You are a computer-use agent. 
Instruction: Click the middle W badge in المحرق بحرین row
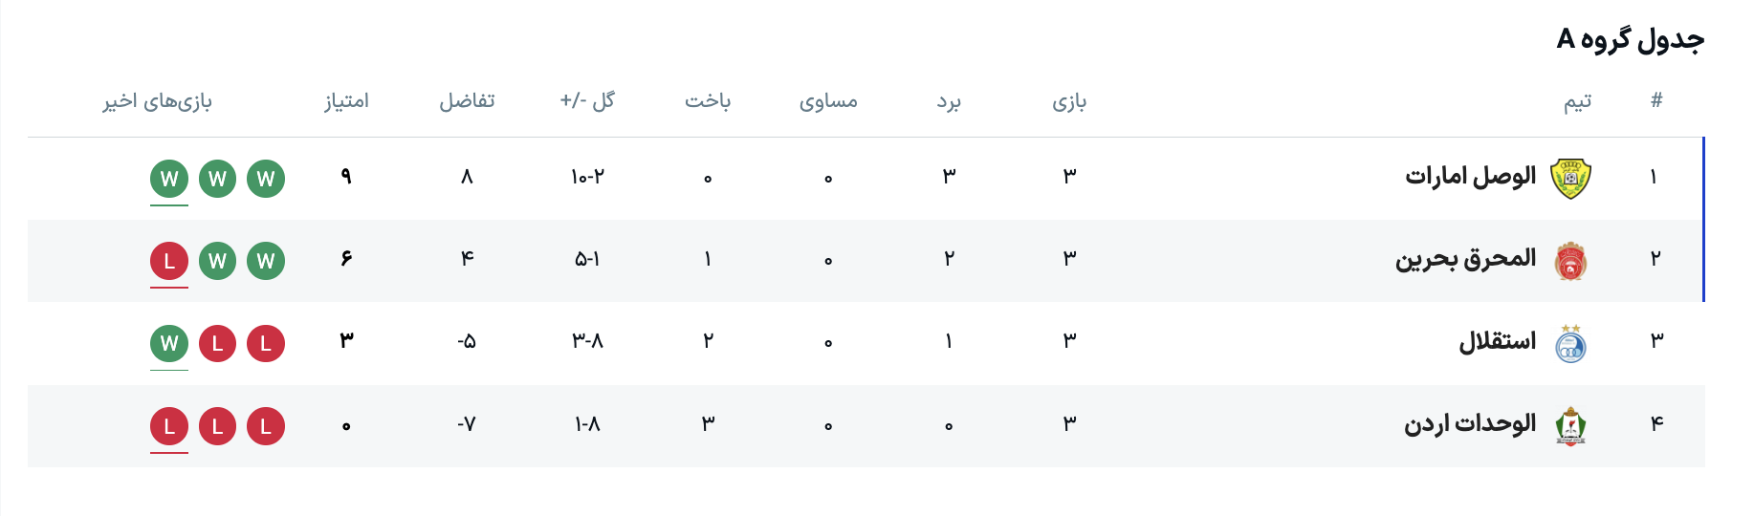coord(218,261)
